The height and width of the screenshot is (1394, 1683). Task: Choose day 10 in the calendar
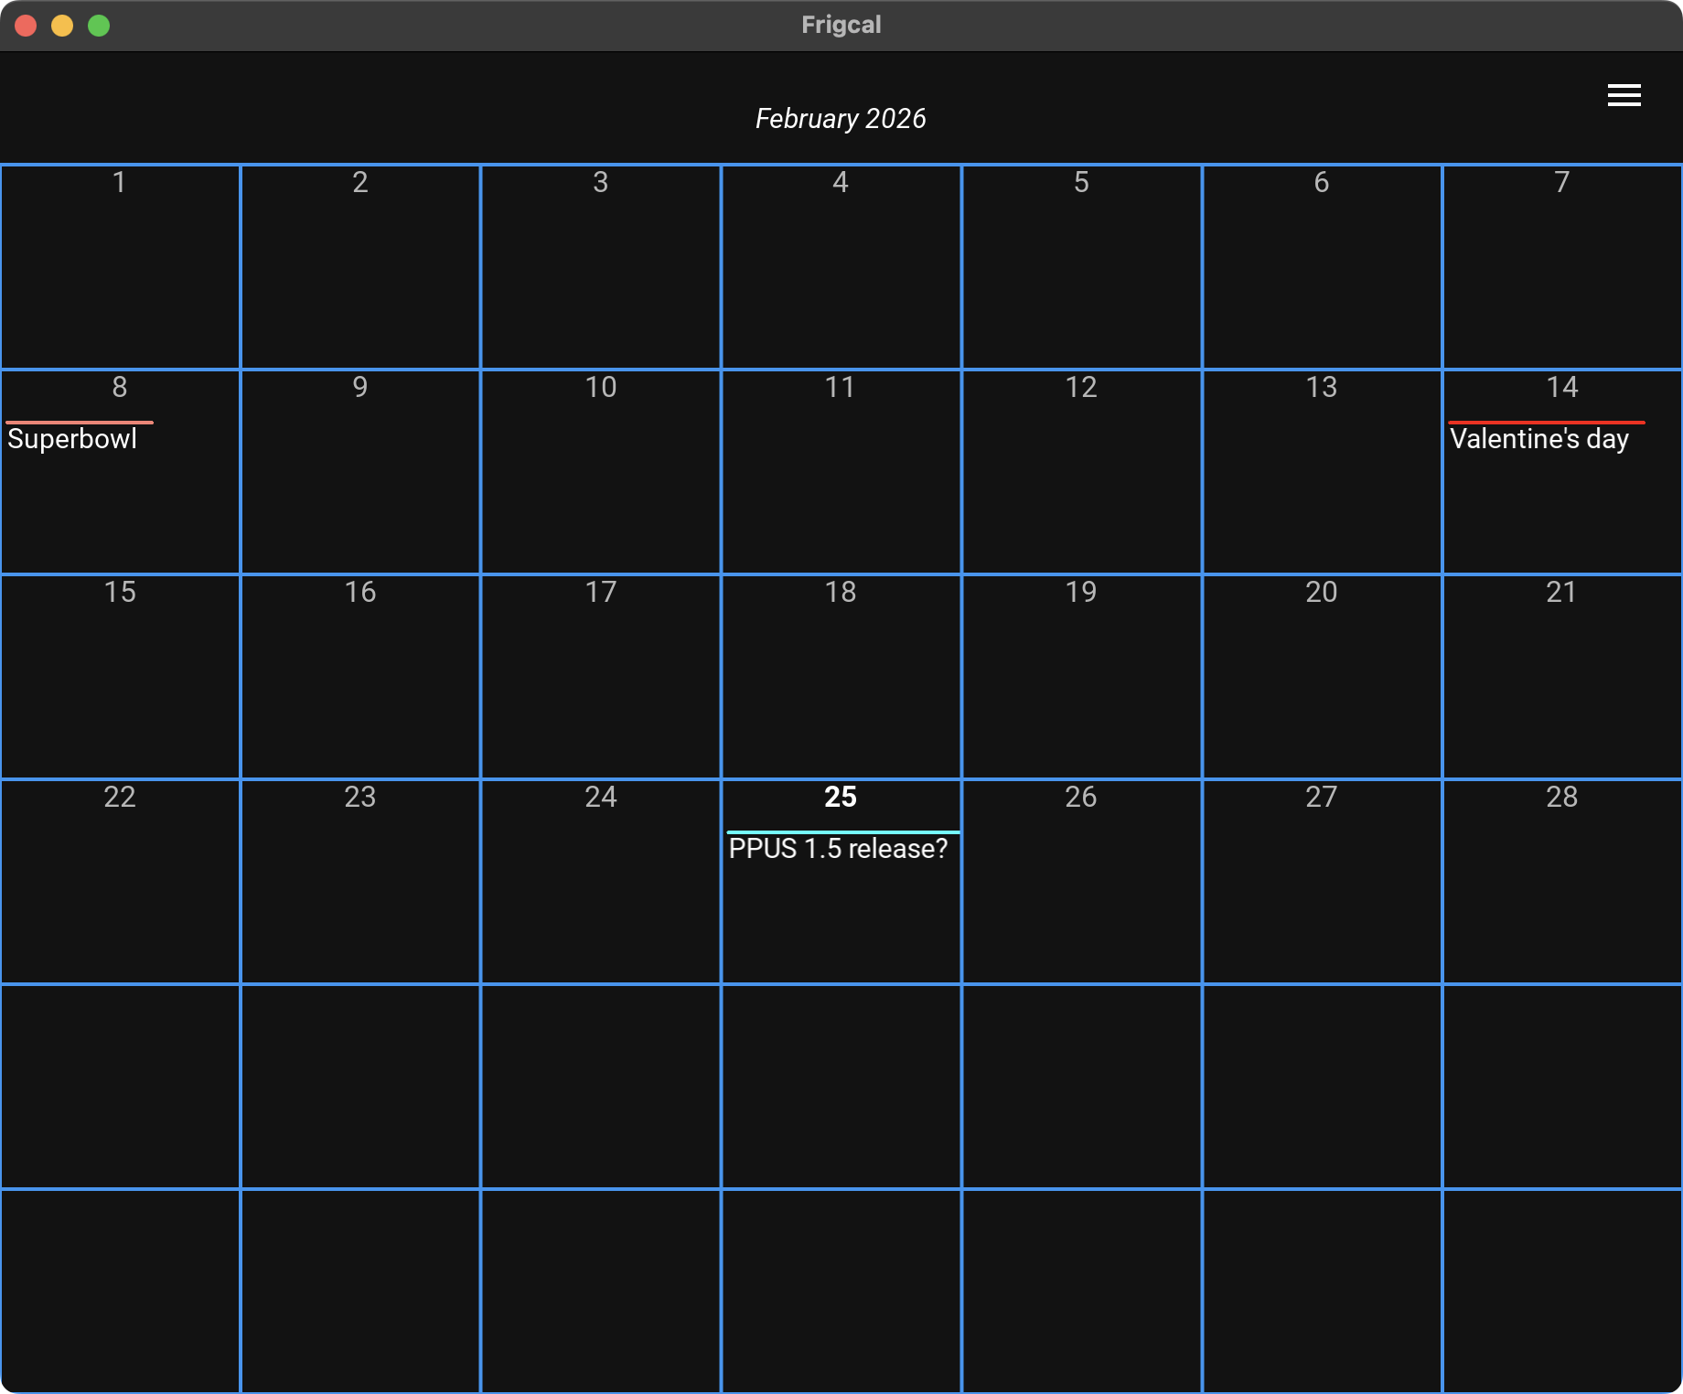(601, 472)
